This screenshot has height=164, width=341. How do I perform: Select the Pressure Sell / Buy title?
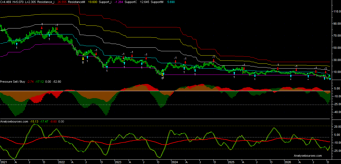click(x=13, y=82)
